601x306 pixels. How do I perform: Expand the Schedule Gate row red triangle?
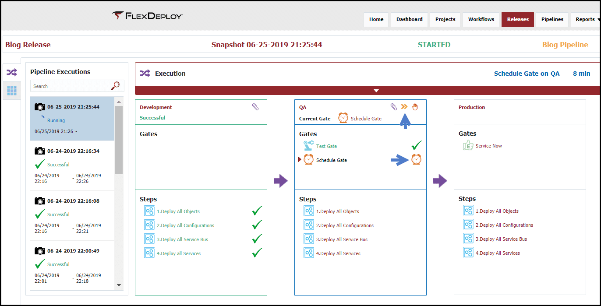300,160
